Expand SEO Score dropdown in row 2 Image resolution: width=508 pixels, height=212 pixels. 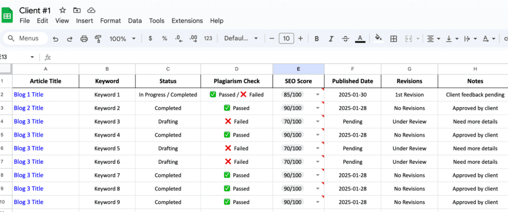tap(317, 95)
